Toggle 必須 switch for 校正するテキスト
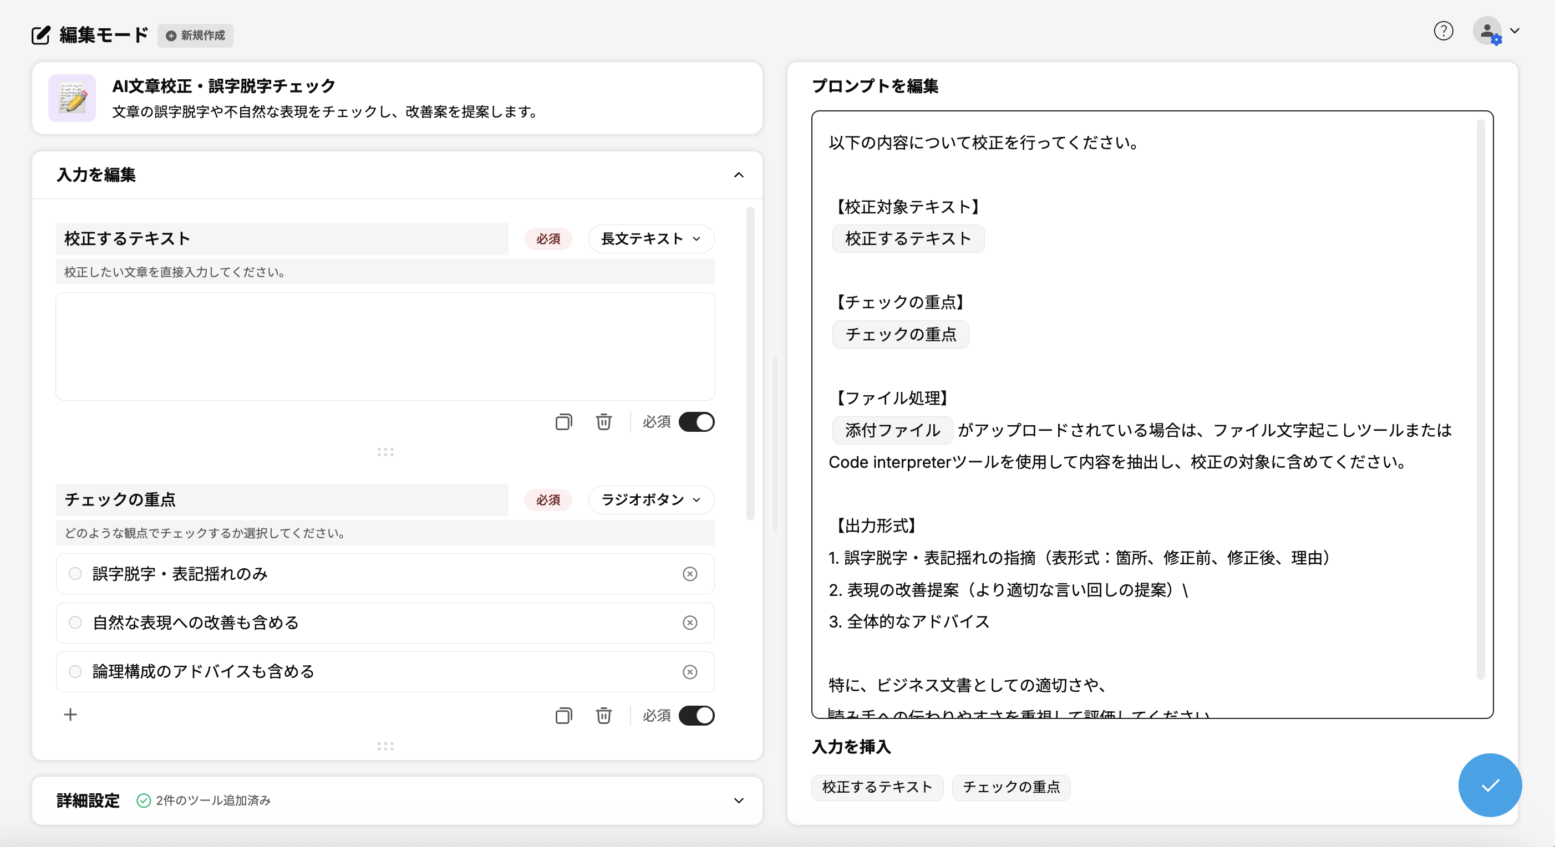 point(696,422)
